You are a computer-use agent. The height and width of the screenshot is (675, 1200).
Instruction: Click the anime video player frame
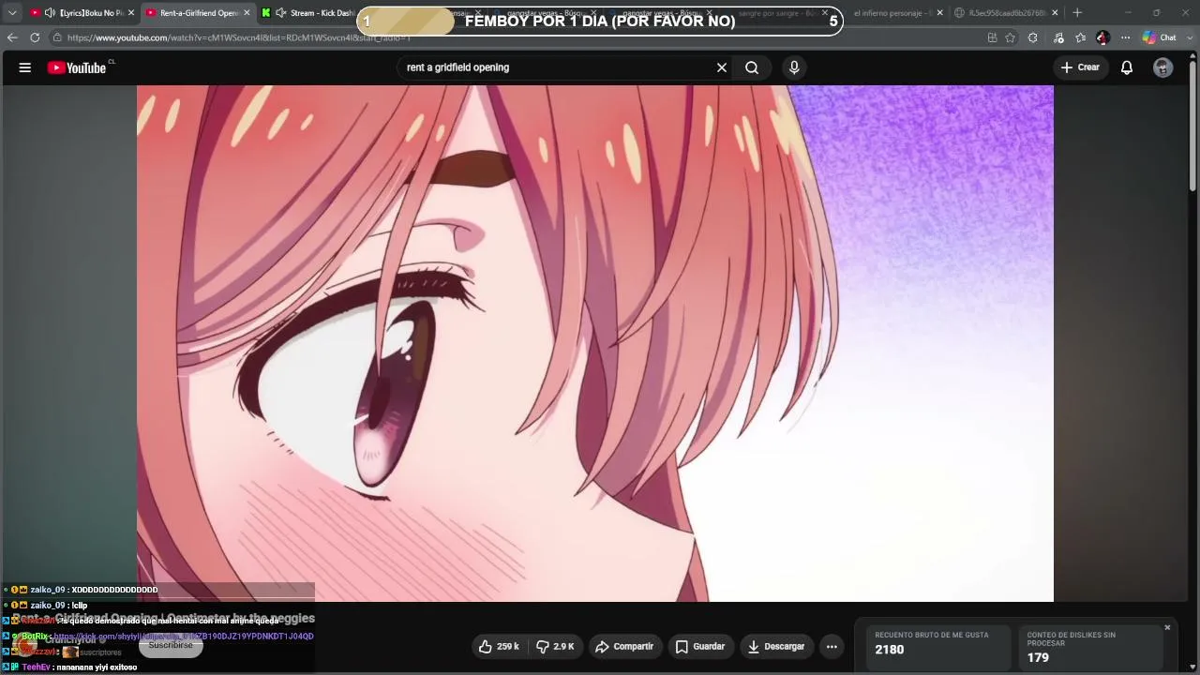(x=595, y=343)
